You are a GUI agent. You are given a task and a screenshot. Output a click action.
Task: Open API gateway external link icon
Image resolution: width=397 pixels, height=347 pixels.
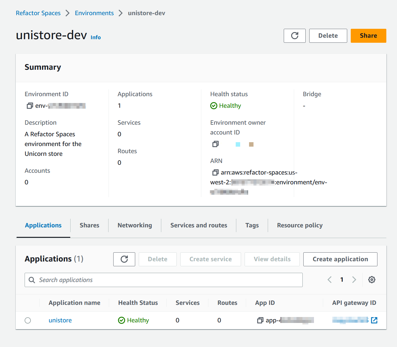click(x=374, y=320)
